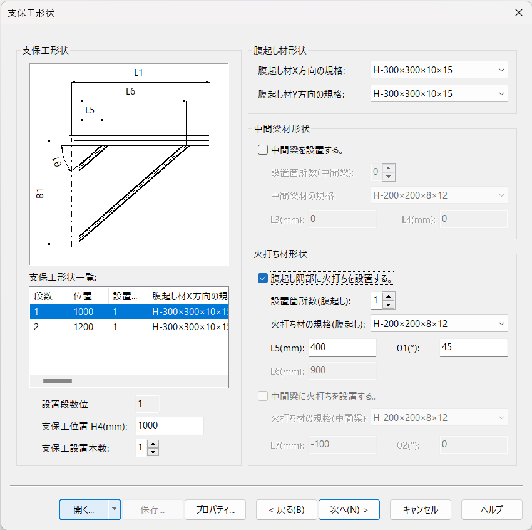The image size is (532, 530).
Task: Click 支保工設置本数 value field
Action: click(141, 448)
